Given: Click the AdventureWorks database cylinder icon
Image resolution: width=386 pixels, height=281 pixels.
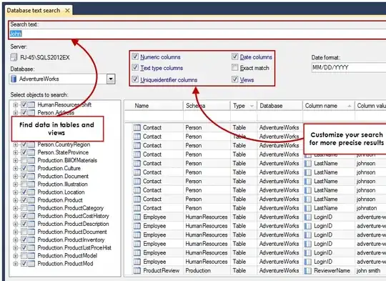Looking at the screenshot, I should pos(14,79).
